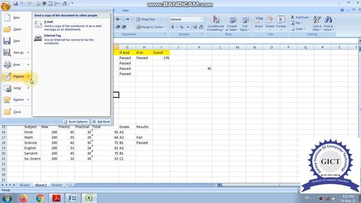Open Excel from the taskbar

(89, 198)
